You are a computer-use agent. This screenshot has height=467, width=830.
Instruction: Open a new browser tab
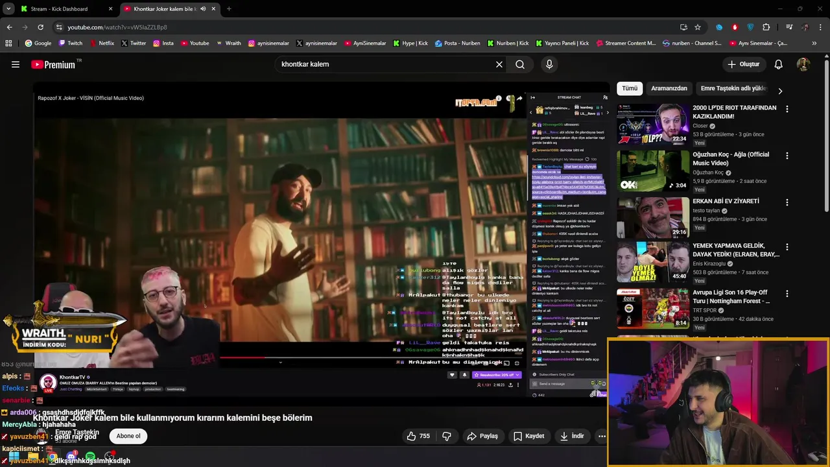(229, 9)
